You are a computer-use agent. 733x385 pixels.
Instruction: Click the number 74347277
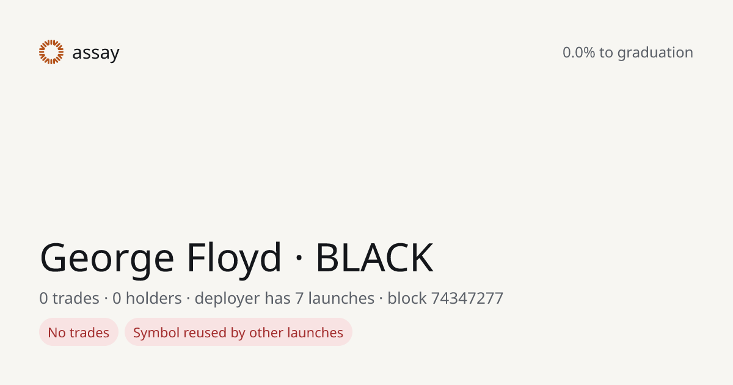tap(467, 298)
